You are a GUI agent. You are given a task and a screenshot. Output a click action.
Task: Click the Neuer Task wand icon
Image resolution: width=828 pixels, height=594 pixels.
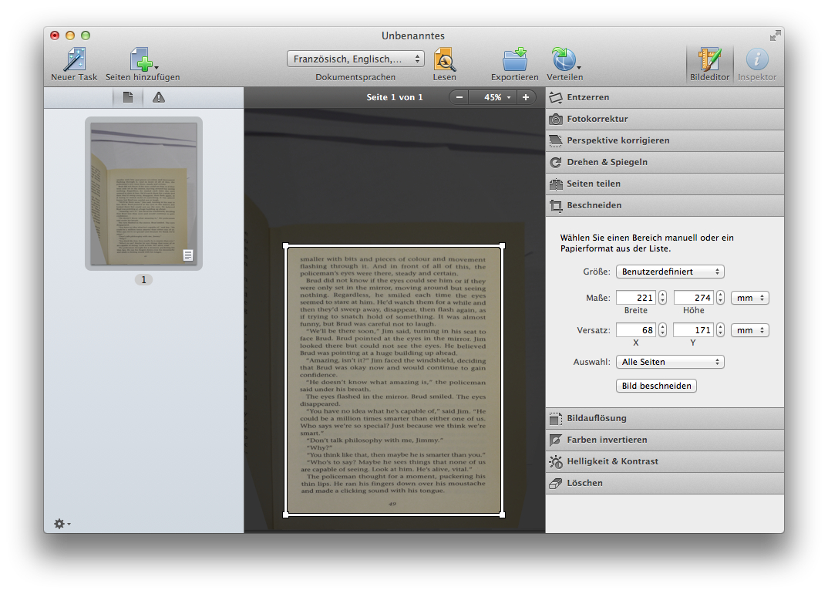74,59
